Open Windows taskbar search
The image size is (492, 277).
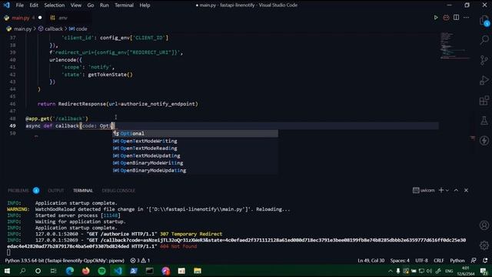tap(22, 271)
